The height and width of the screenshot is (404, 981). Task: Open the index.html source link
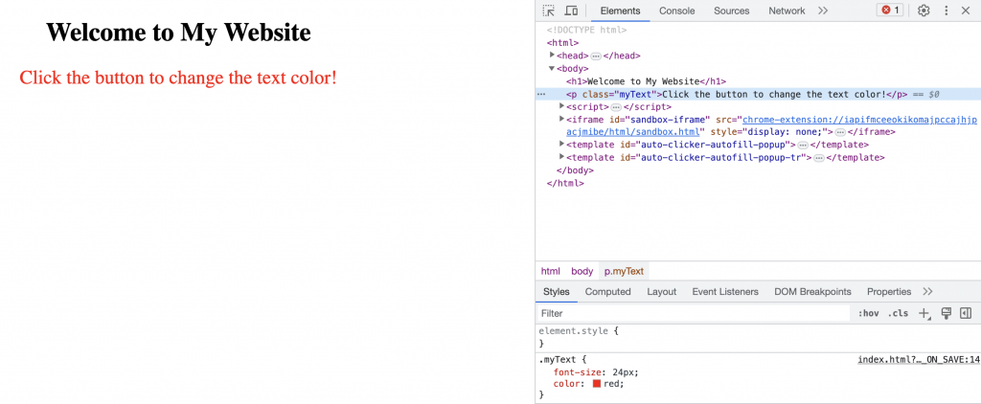pyautogui.click(x=918, y=359)
